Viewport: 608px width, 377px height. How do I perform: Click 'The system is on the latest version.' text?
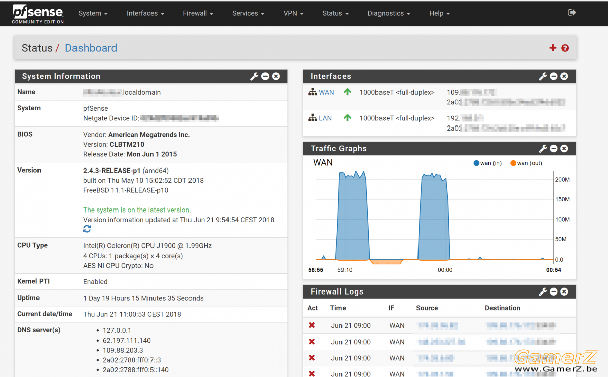[x=137, y=210]
